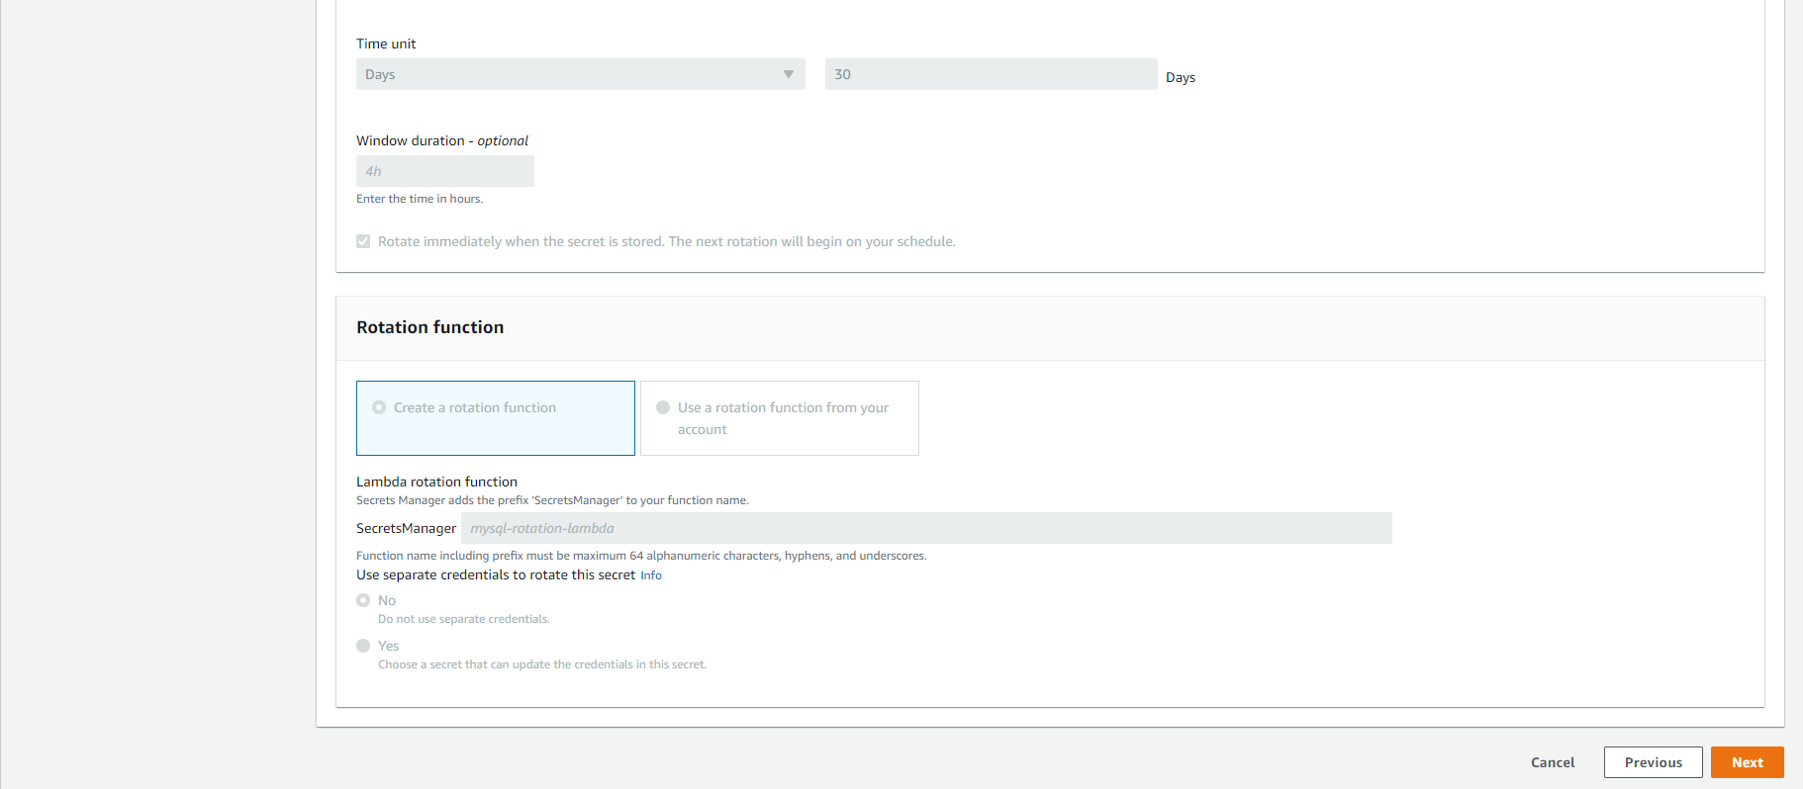The width and height of the screenshot is (1803, 789).
Task: Choose No for separate credentials
Action: click(363, 600)
